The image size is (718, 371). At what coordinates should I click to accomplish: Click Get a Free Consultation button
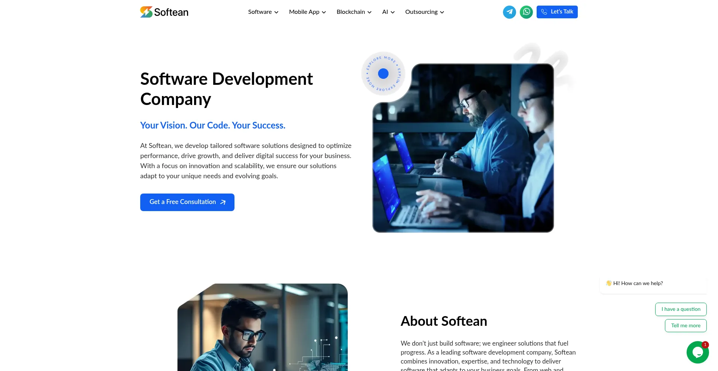187,202
